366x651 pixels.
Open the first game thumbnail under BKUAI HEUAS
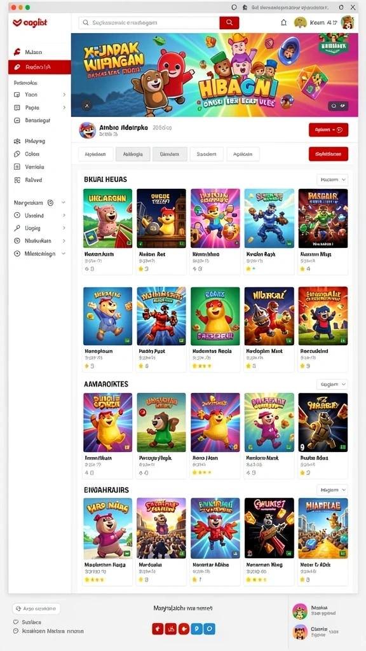click(x=108, y=219)
